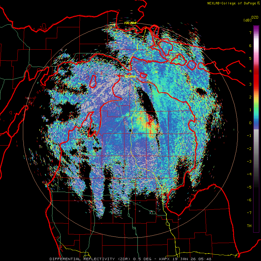261x261 pixels.
Task: Click the -1 value on the color scale
Action: tap(249, 136)
